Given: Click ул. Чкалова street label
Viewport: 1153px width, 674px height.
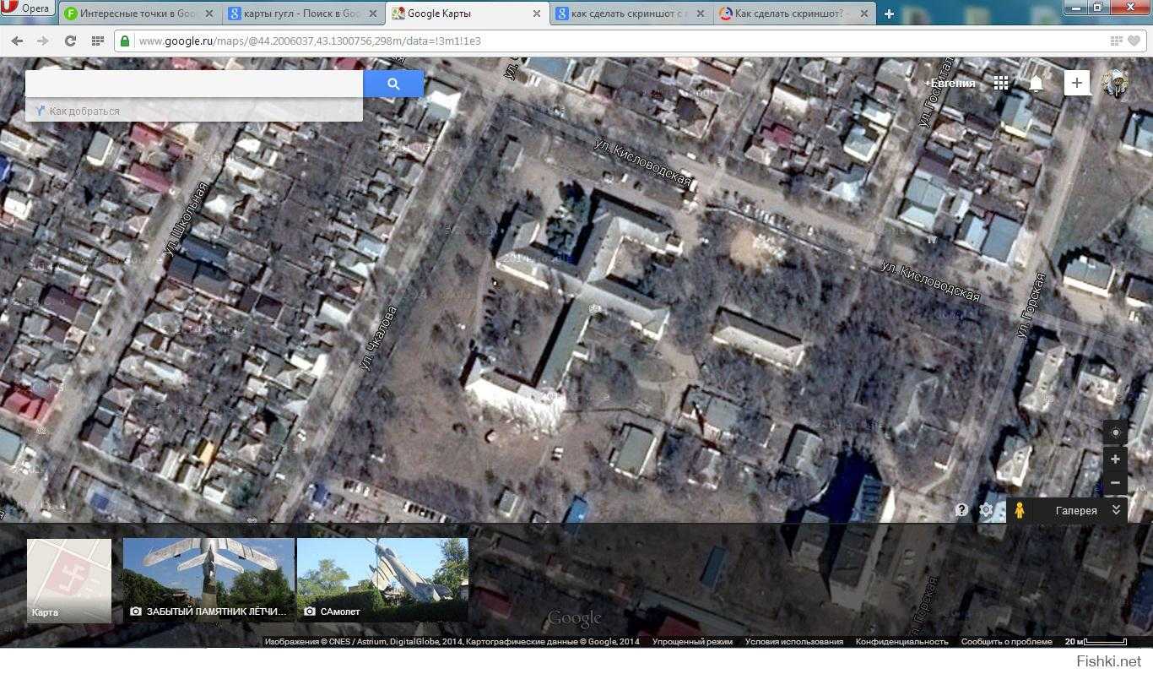Looking at the screenshot, I should 378,340.
